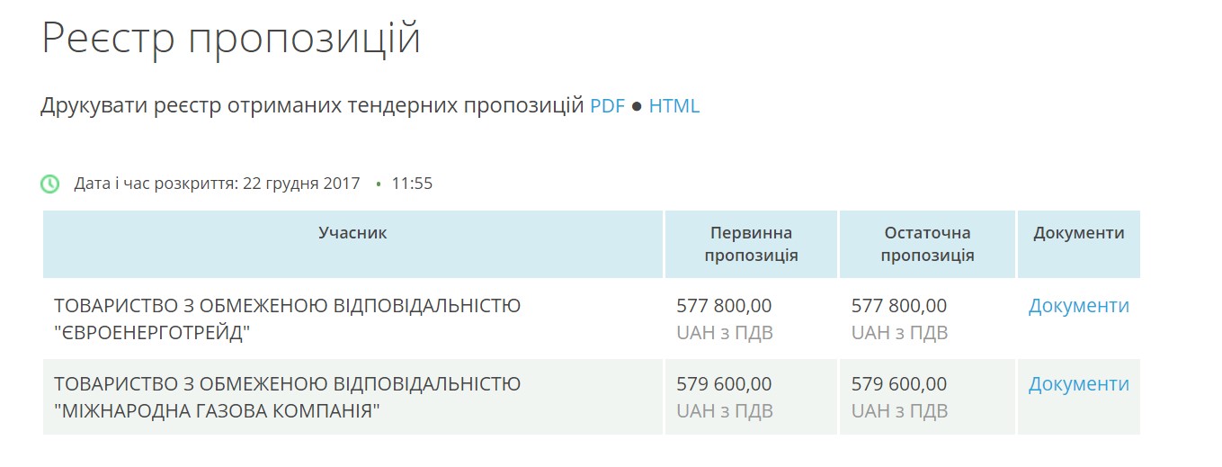Click the Друкувати реєстр отриманих тендерних пропозицій text
The height and width of the screenshot is (467, 1222).
312,106
